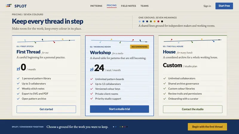
Task: Click checkmark beside Review trails and permissions
Action: [x=165, y=94]
